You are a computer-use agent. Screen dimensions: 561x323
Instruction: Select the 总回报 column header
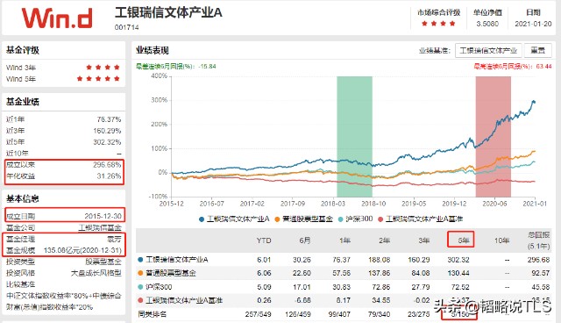tap(538, 240)
